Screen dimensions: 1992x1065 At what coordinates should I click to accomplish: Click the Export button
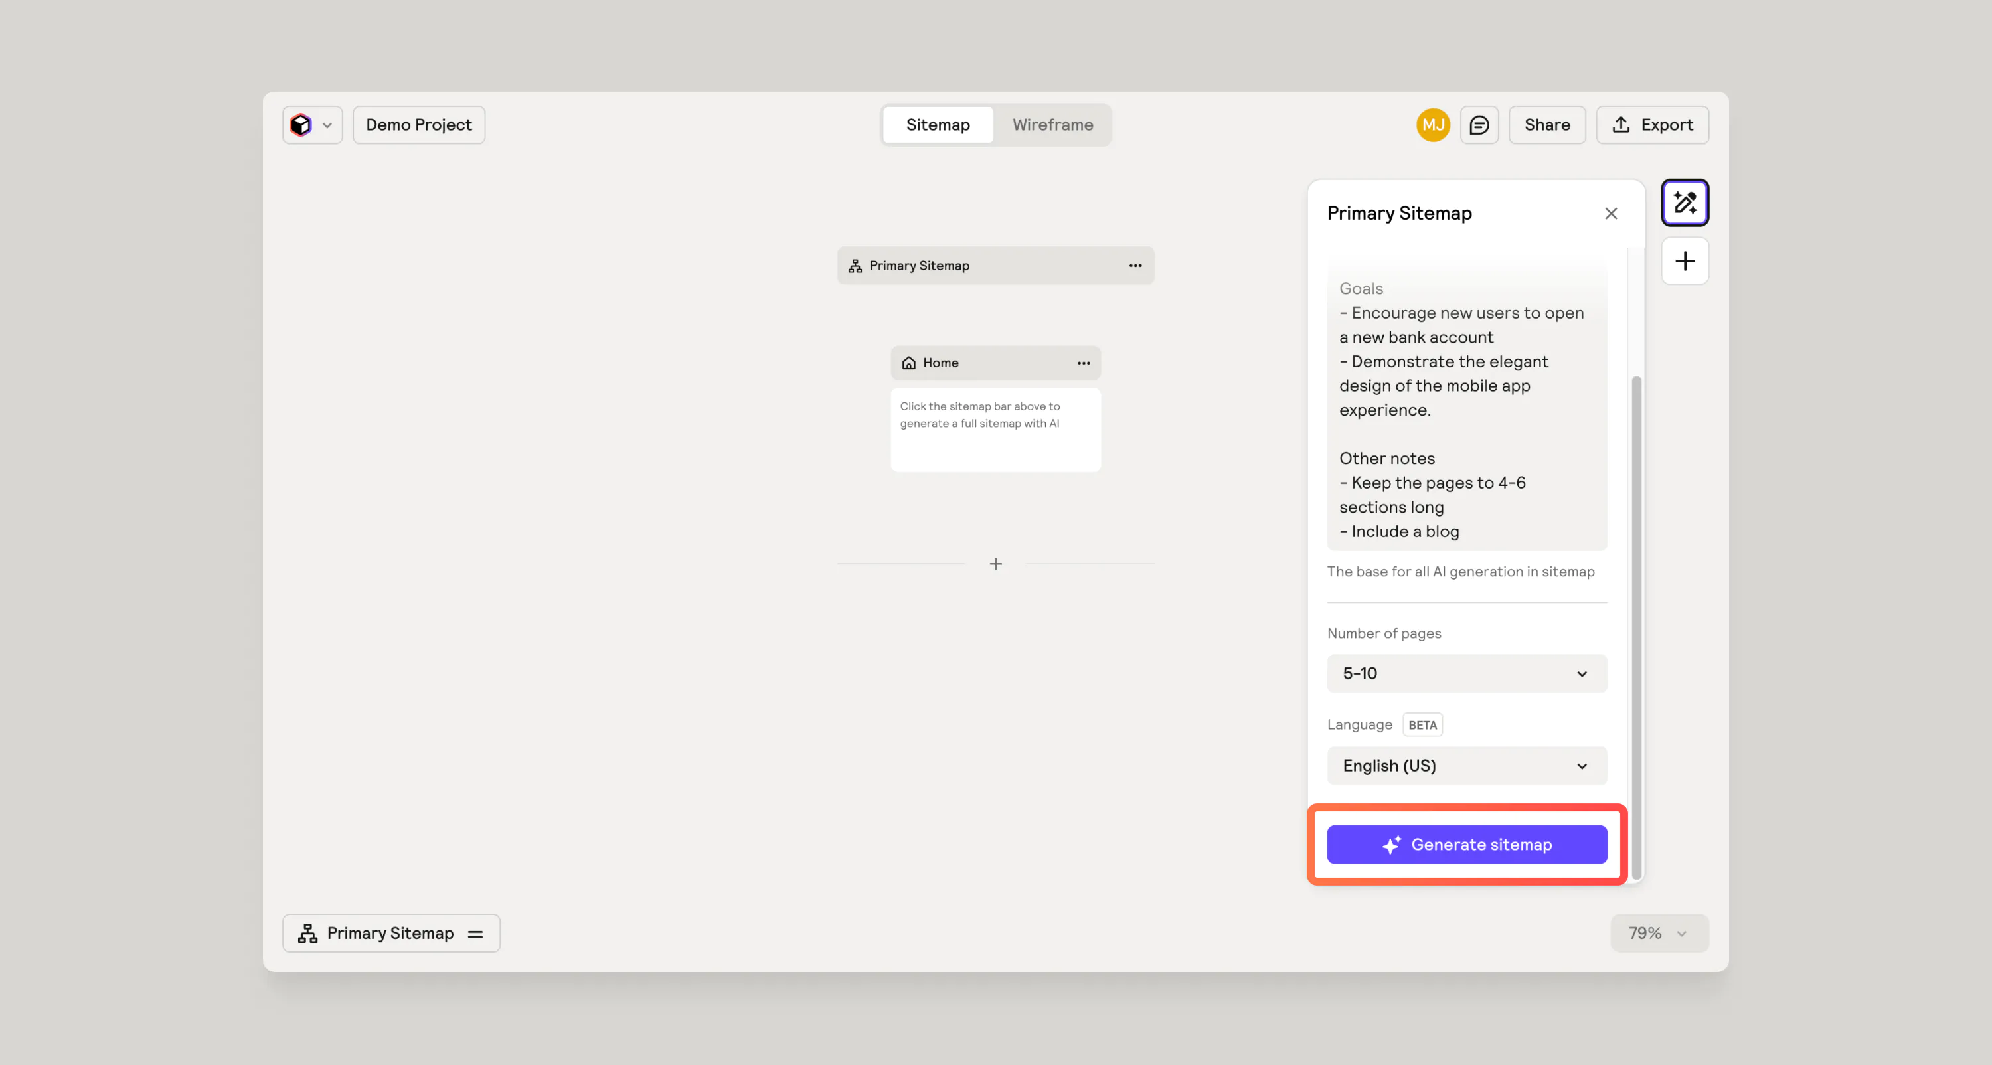(1653, 125)
